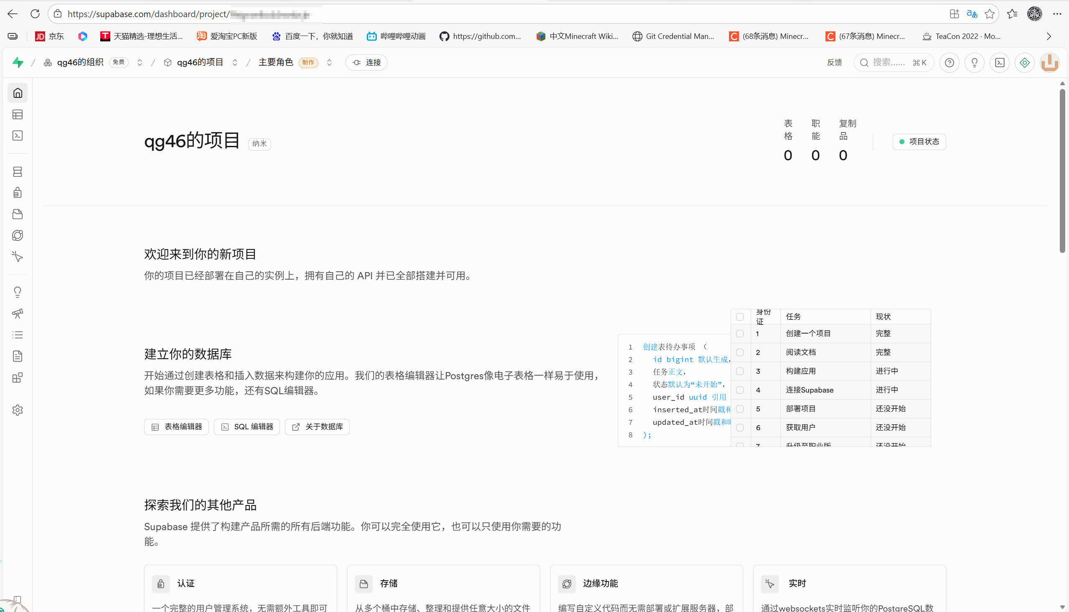Open the 关于数据库 external link
Image resolution: width=1069 pixels, height=612 pixels.
pyautogui.click(x=317, y=427)
